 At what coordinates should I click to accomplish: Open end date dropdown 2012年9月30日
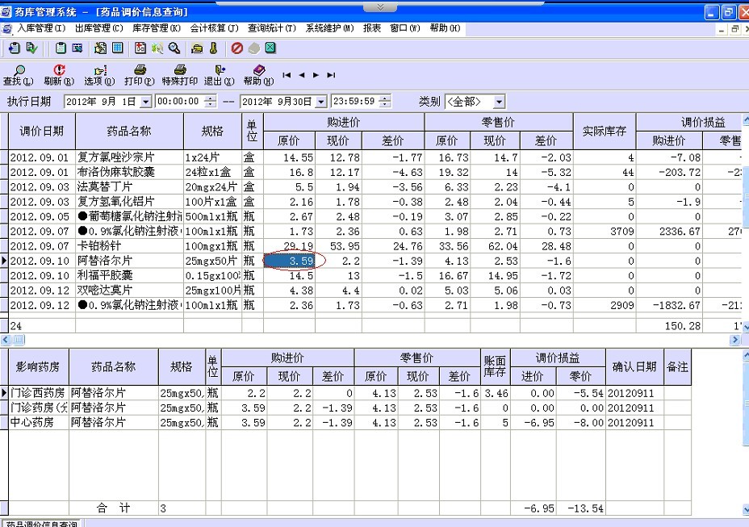pos(321,102)
